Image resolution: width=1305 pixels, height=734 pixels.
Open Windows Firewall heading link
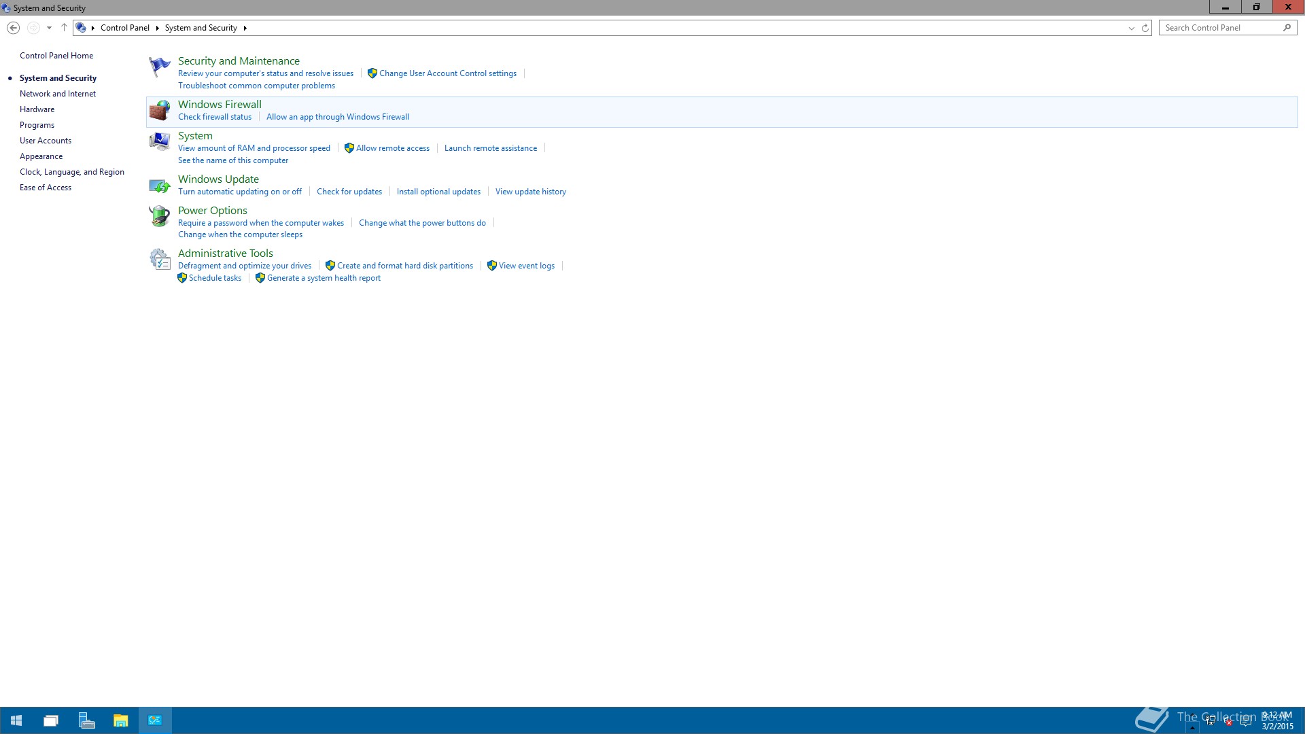click(x=220, y=105)
